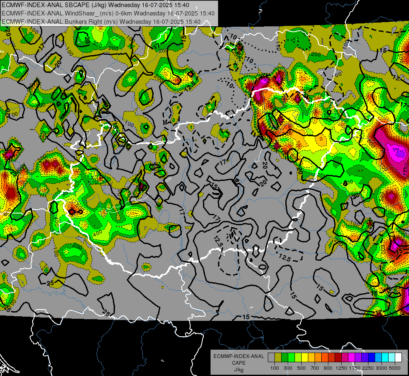Click the 100 value on legend scale
The image size is (409, 376).
click(x=274, y=368)
